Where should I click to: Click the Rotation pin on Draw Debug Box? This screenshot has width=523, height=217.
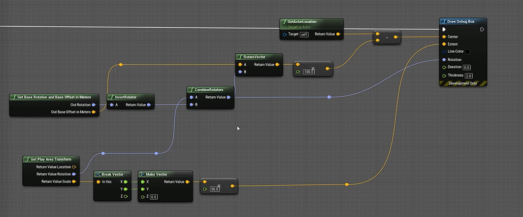click(x=444, y=60)
